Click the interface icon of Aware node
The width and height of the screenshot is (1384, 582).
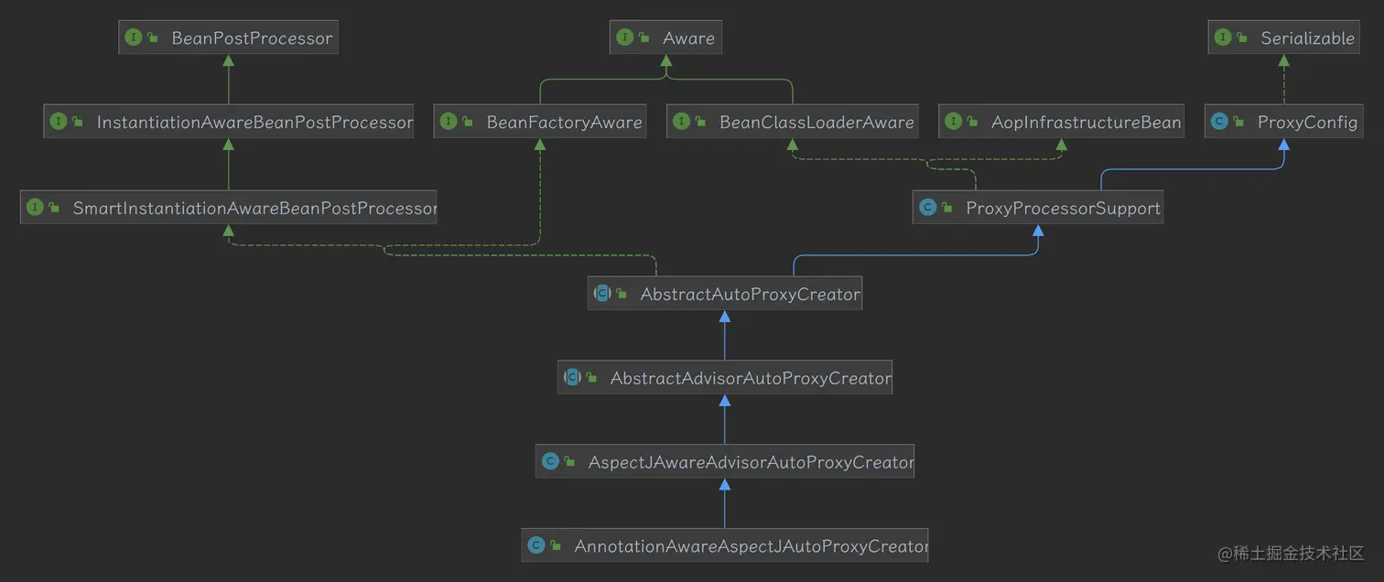click(x=625, y=38)
